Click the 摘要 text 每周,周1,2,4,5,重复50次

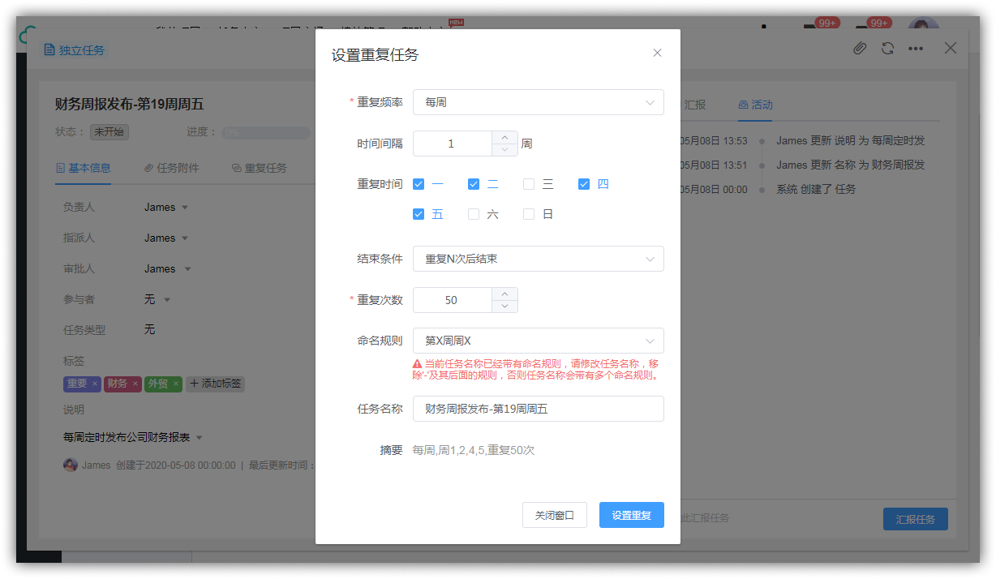pyautogui.click(x=474, y=450)
